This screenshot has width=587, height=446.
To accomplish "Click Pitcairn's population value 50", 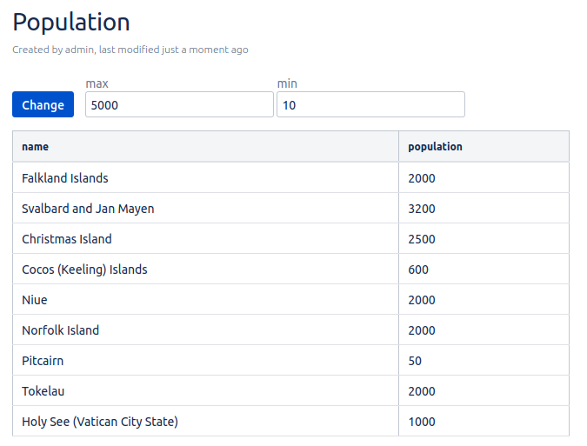I will pyautogui.click(x=416, y=361).
